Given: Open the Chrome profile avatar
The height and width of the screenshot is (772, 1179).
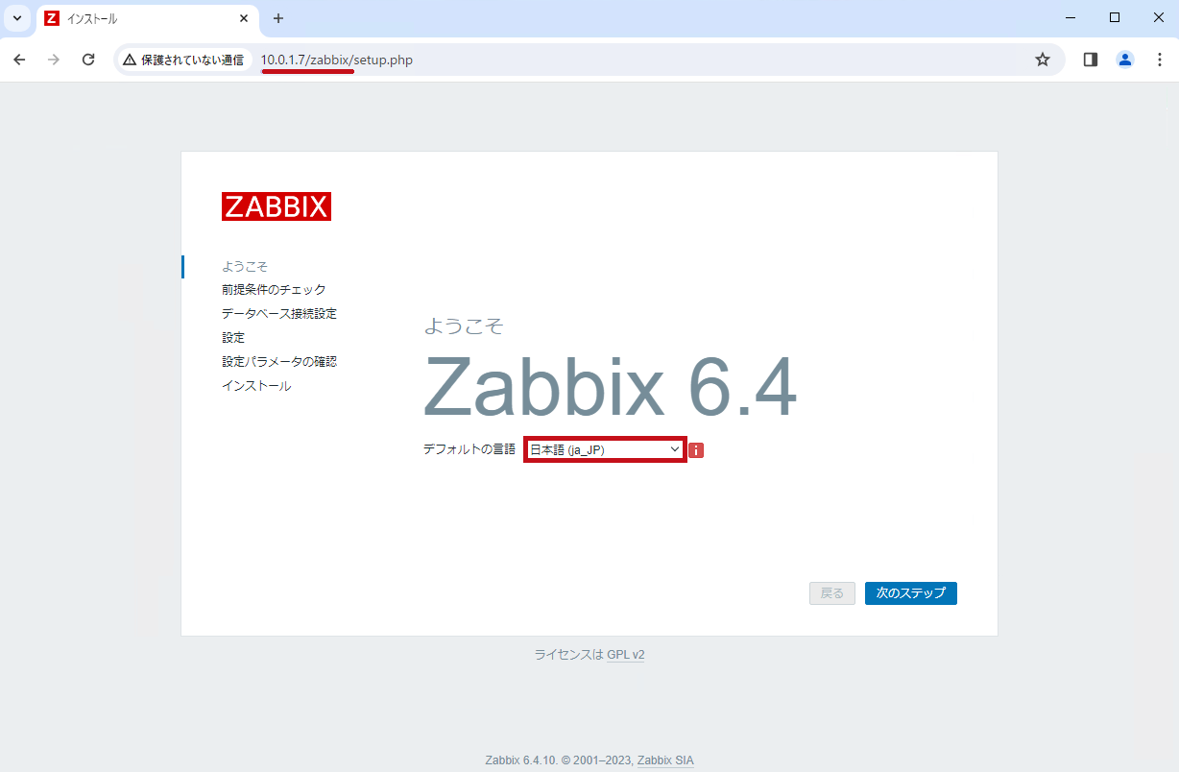Looking at the screenshot, I should [x=1125, y=60].
